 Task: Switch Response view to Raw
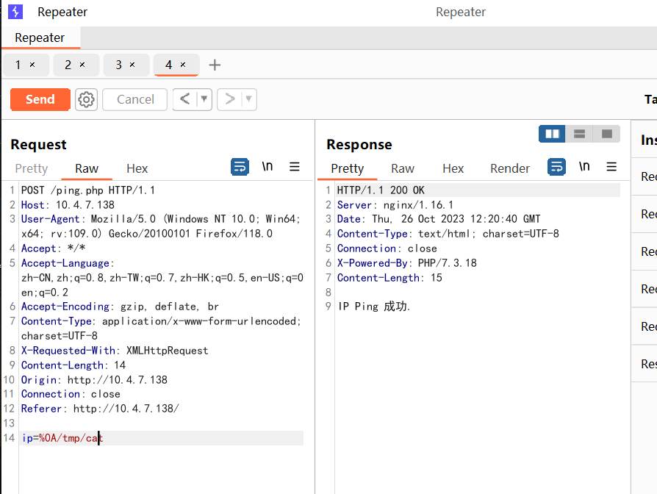coord(403,168)
